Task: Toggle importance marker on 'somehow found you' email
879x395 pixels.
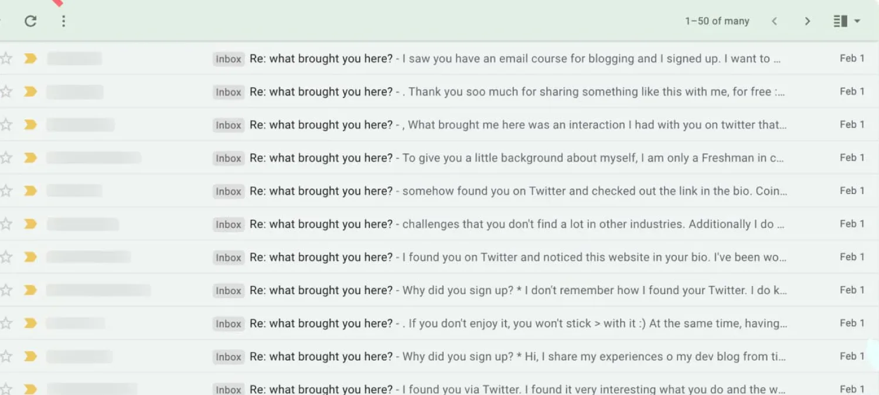Action: [x=30, y=191]
